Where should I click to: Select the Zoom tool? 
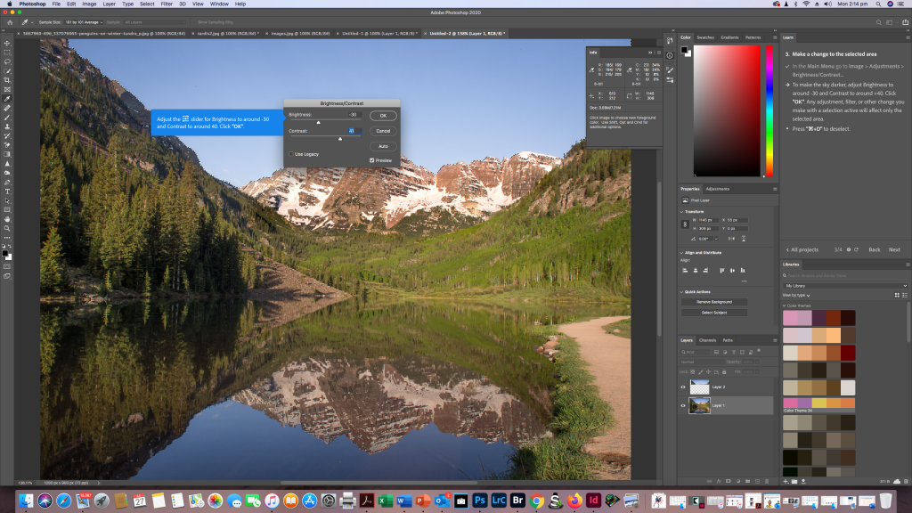[7, 228]
